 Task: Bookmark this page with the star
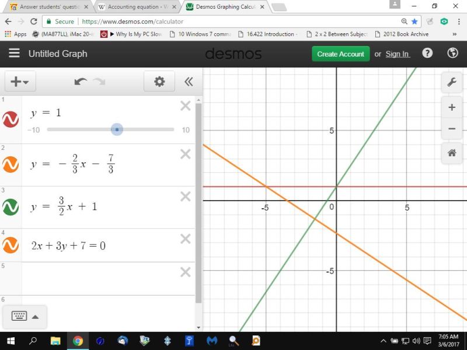(x=414, y=22)
